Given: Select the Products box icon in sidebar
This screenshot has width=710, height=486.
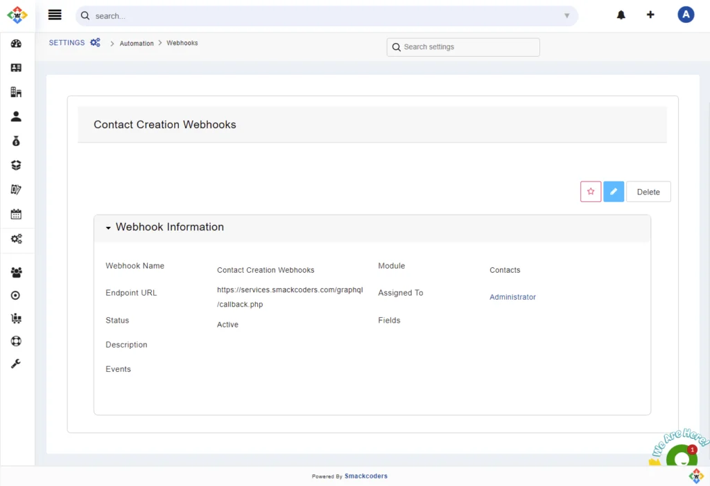Looking at the screenshot, I should (16, 165).
